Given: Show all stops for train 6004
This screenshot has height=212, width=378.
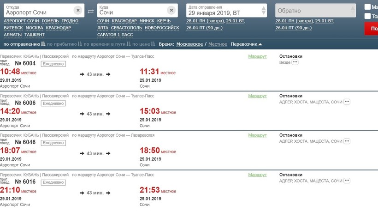Looking at the screenshot, I should (x=295, y=62).
